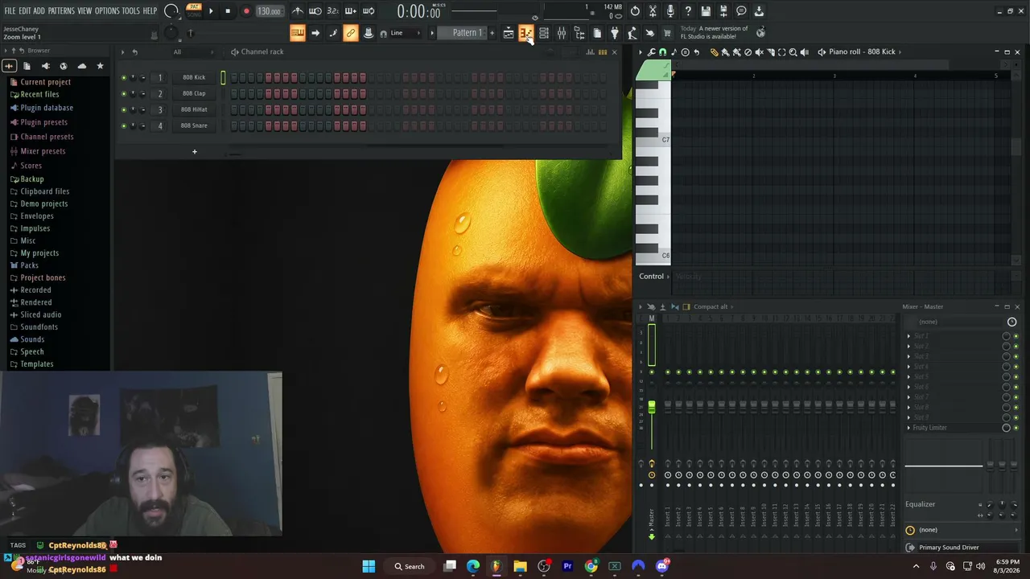Click the chat feedback speech bubble icon
This screenshot has width=1030, height=579.
pos(741,11)
